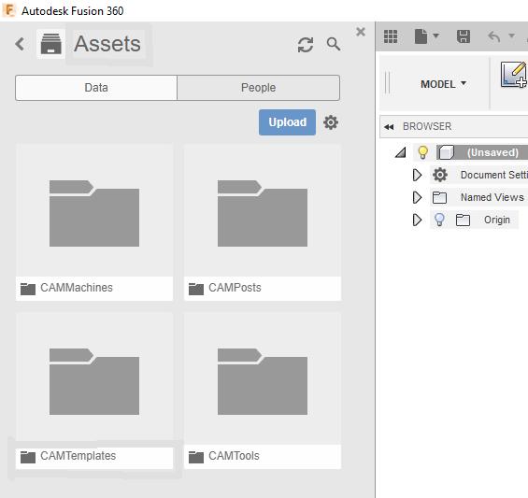
Task: Click the Fusion 360 app icon in title bar
Action: [x=9, y=10]
